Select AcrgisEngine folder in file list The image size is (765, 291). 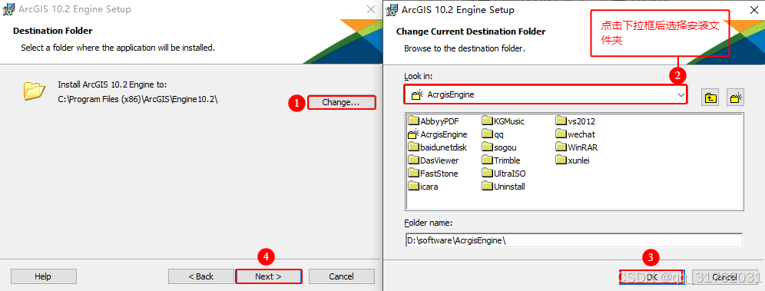(x=438, y=134)
